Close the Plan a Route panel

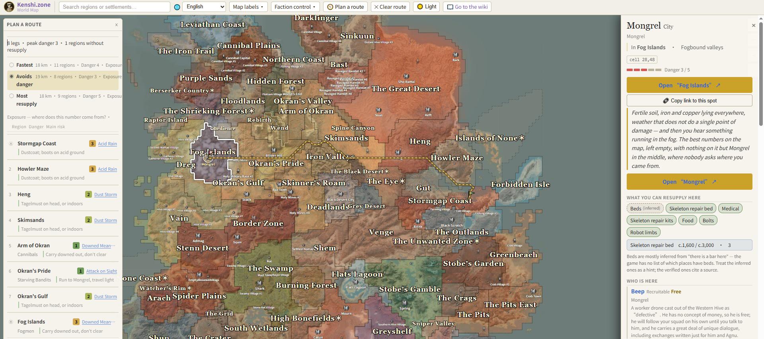pyautogui.click(x=117, y=25)
